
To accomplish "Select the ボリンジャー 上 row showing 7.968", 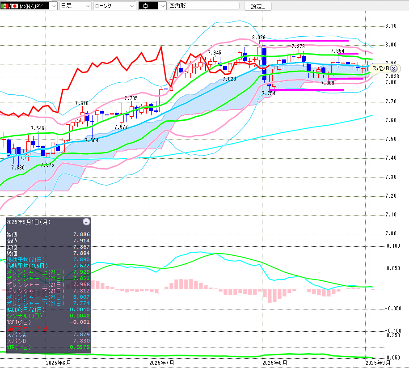I will pyautogui.click(x=48, y=284).
